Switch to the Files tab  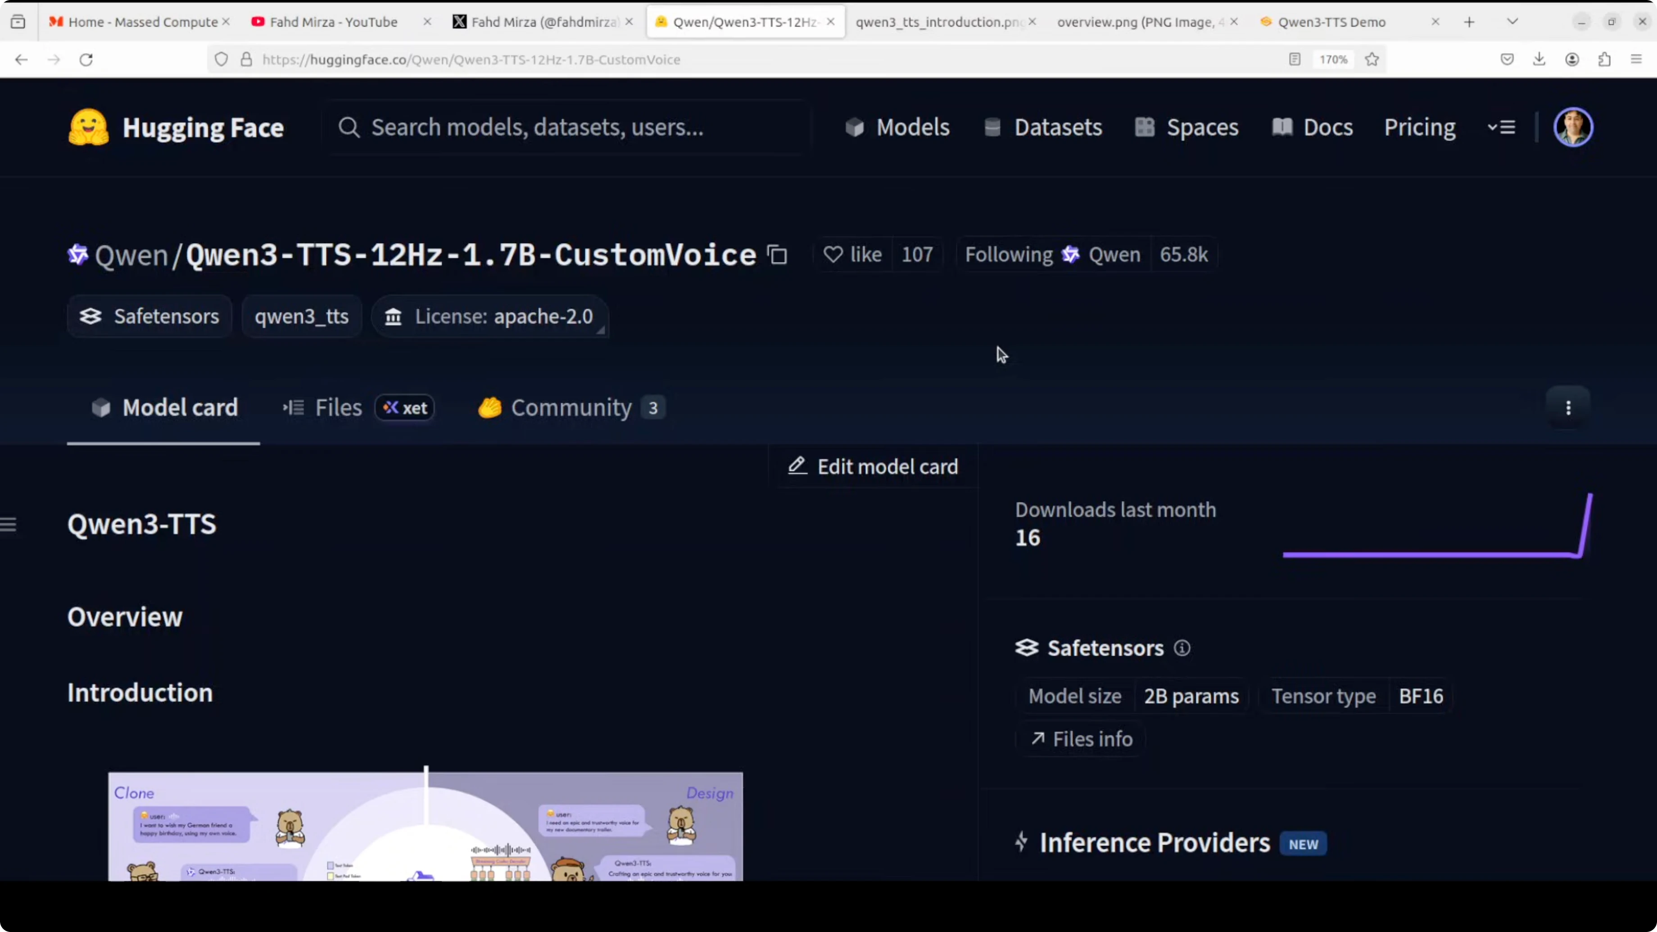[338, 408]
